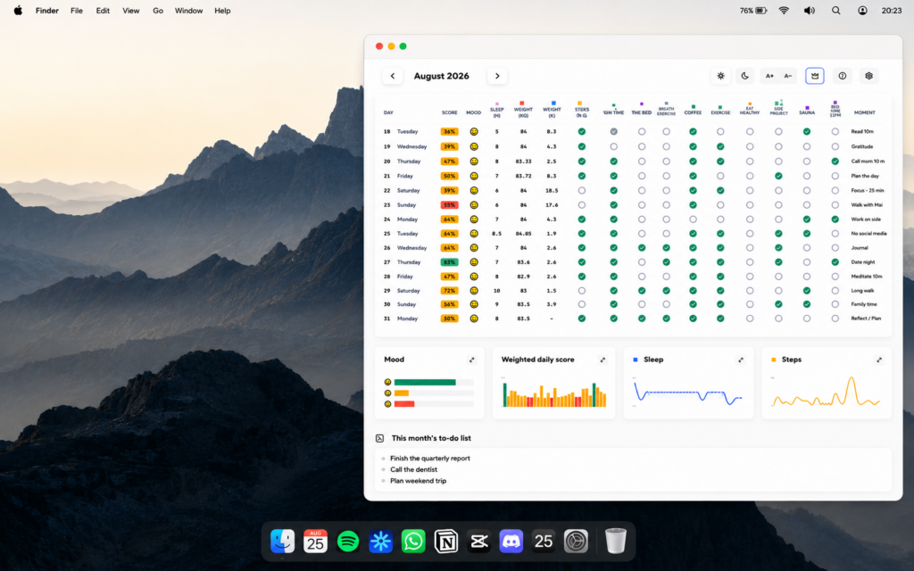Open the File menu

(x=77, y=11)
